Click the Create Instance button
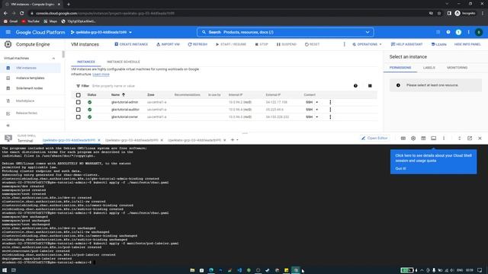 tap(131, 44)
